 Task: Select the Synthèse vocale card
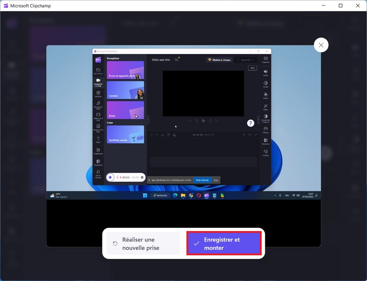point(125,134)
